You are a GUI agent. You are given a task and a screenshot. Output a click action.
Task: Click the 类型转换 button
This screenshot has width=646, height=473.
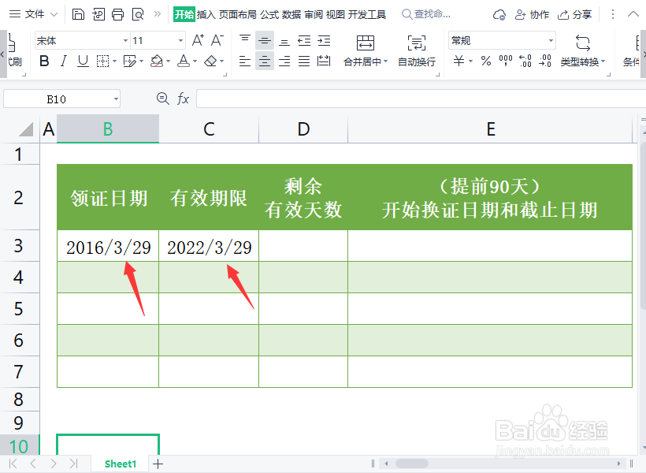[582, 50]
